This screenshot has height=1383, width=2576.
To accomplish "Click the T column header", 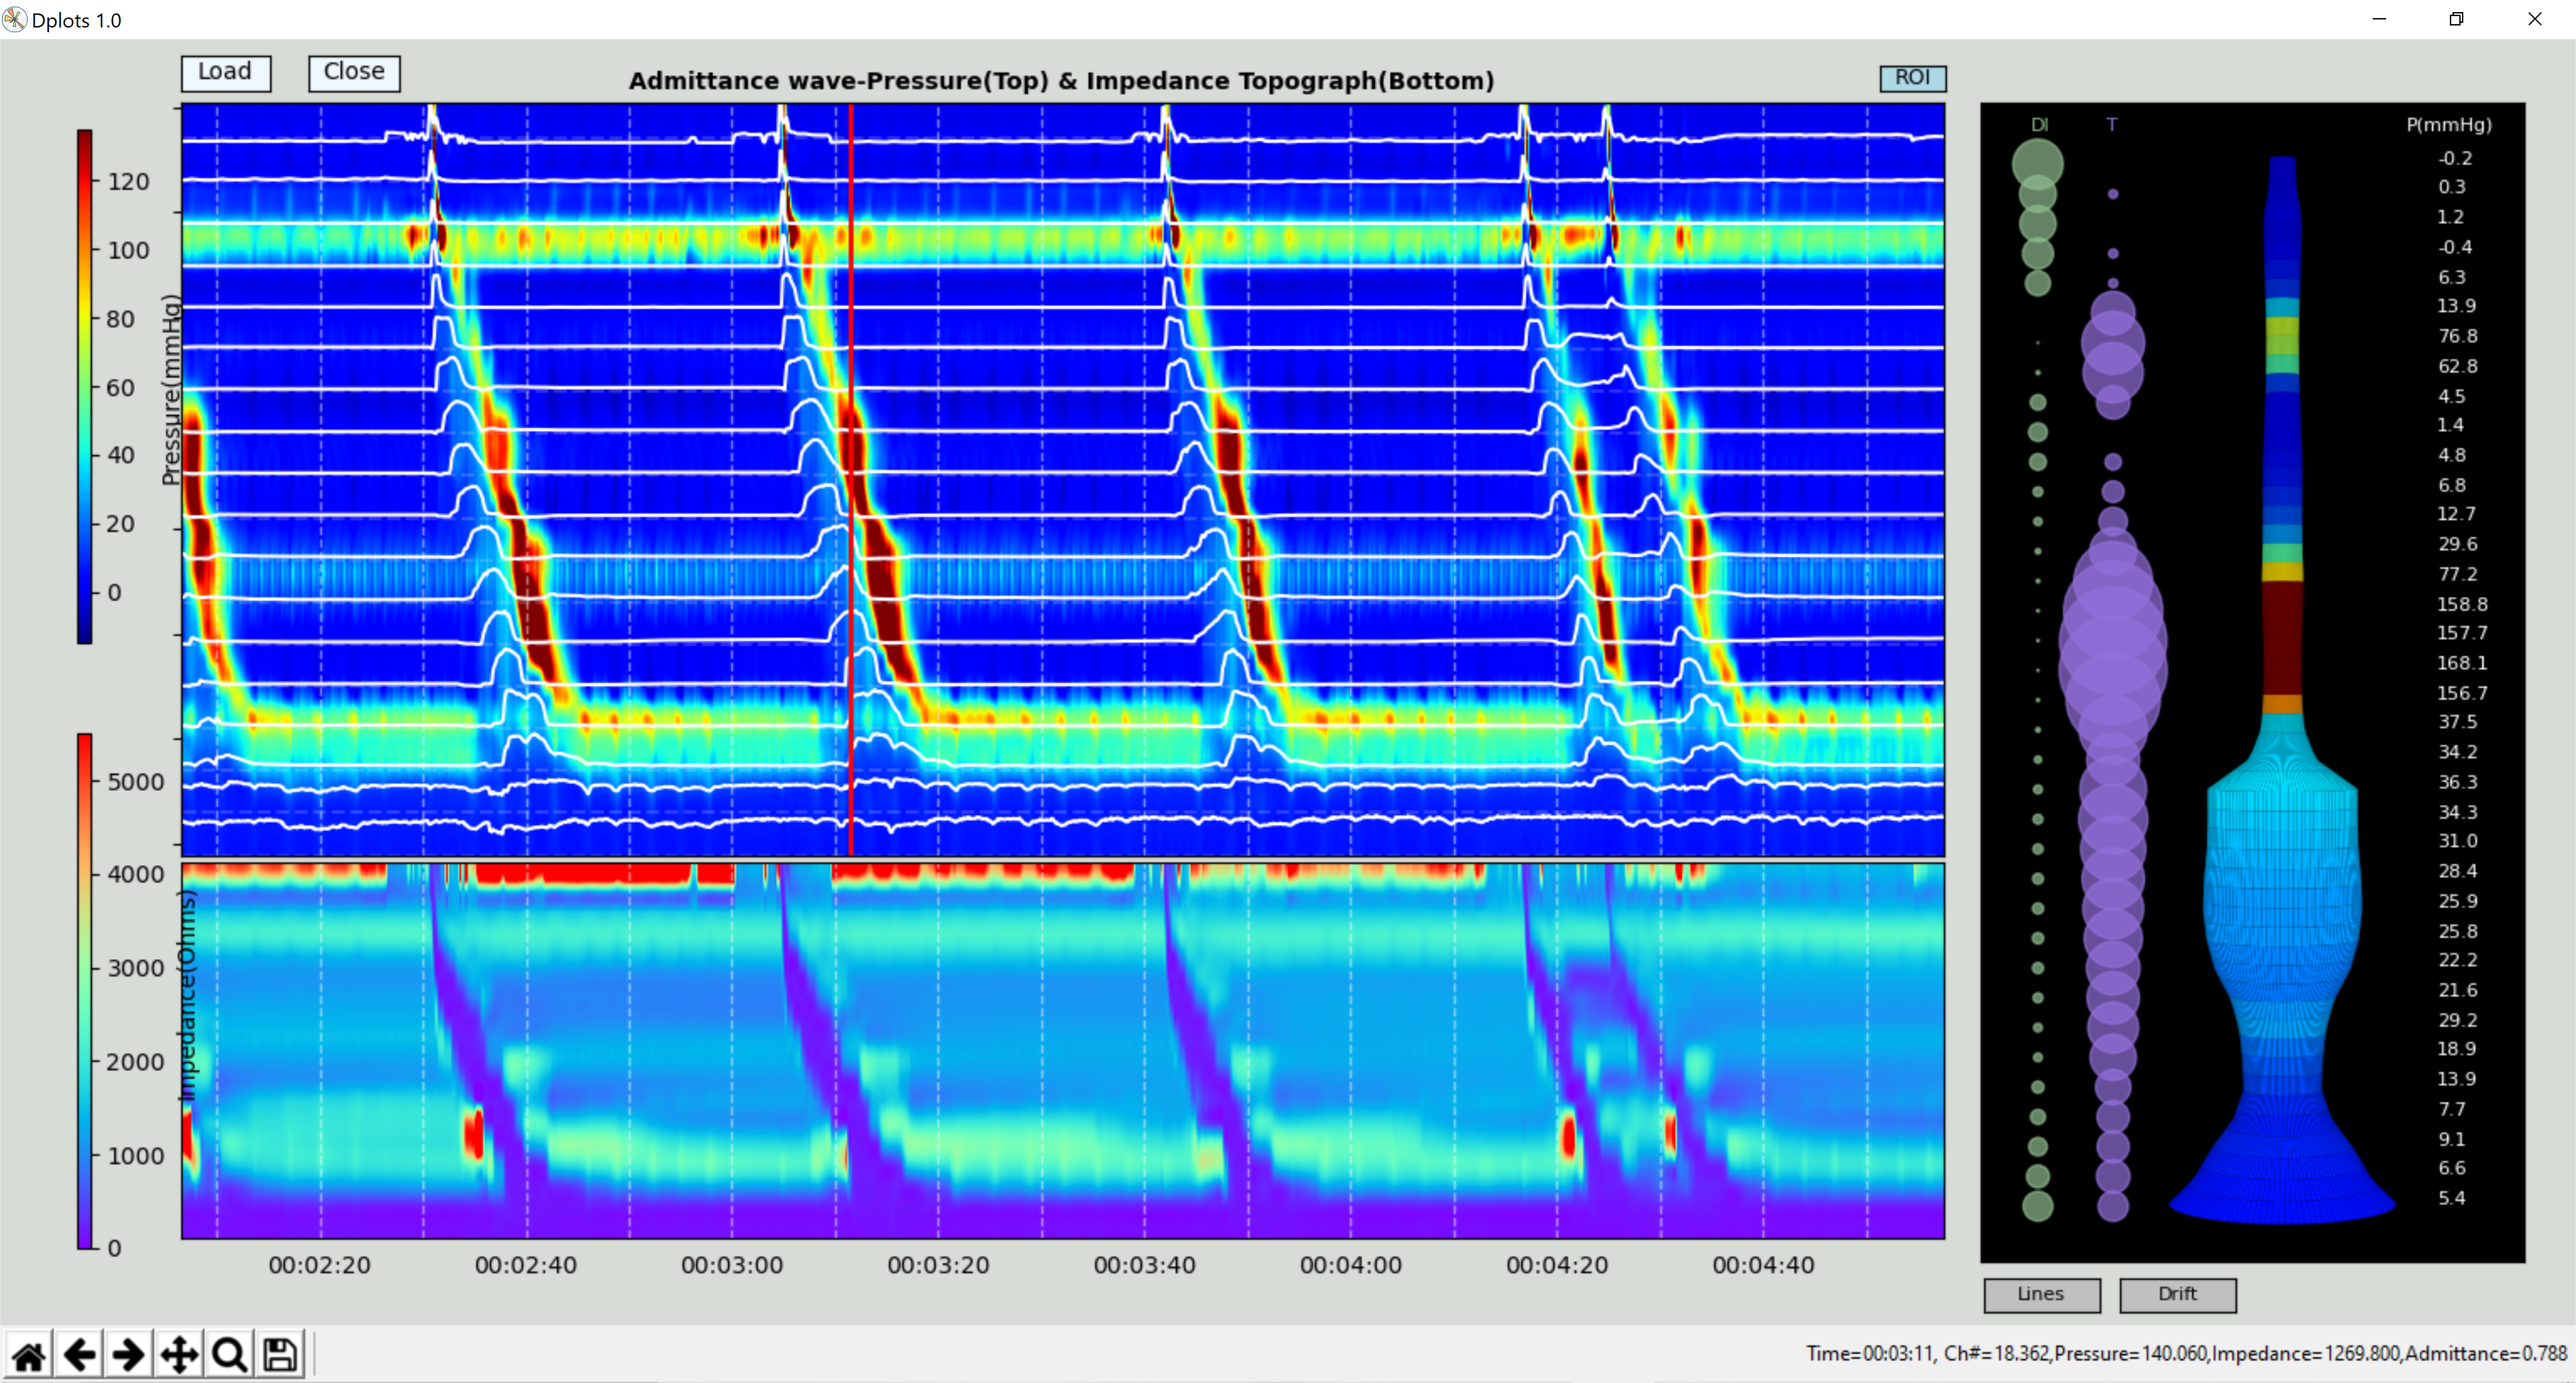I will click(x=2112, y=125).
